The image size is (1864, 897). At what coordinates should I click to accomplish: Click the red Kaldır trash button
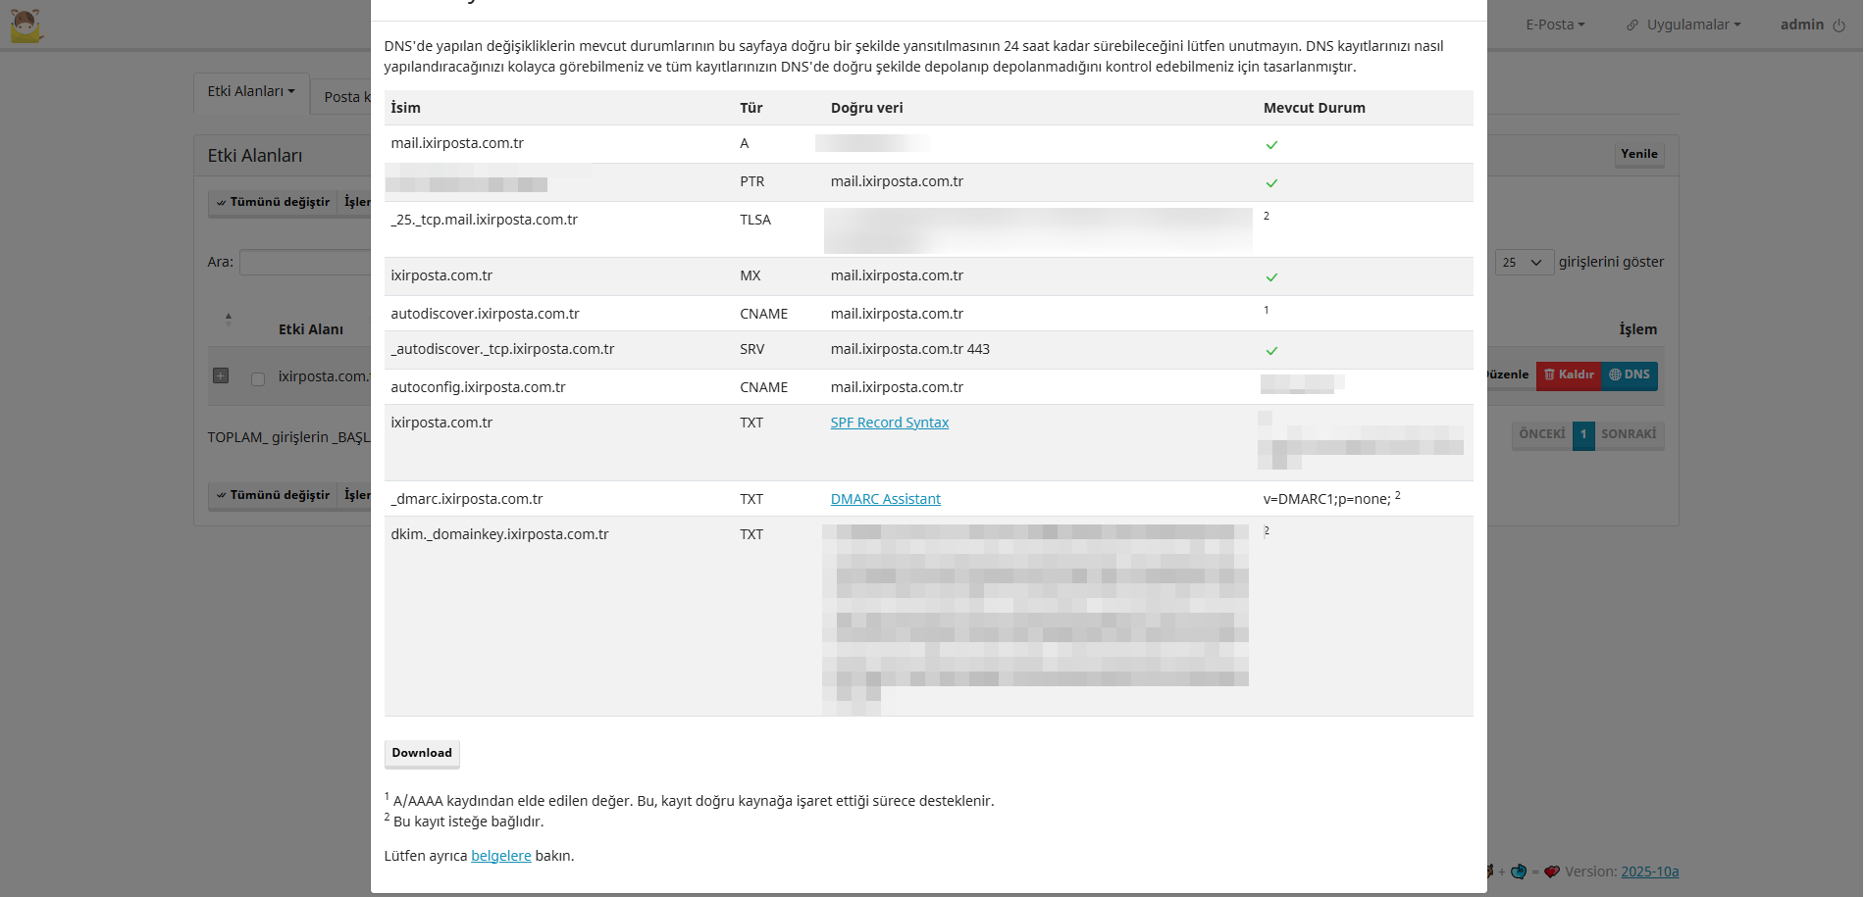point(1568,375)
